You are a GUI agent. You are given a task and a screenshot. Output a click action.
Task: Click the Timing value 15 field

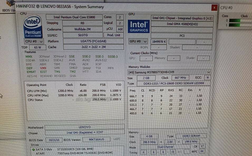click(173, 152)
